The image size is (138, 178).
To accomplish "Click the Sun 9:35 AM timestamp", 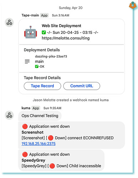I will [x=52, y=108].
